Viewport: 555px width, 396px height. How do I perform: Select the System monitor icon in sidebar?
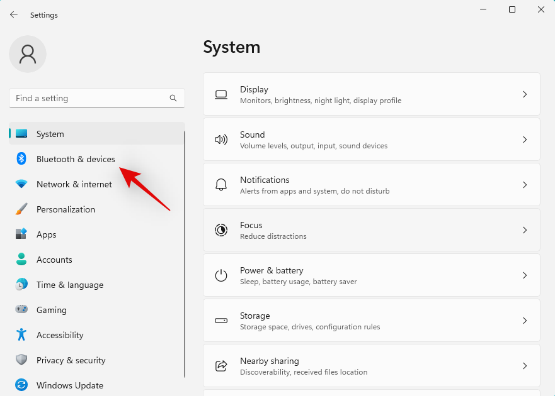coord(21,133)
